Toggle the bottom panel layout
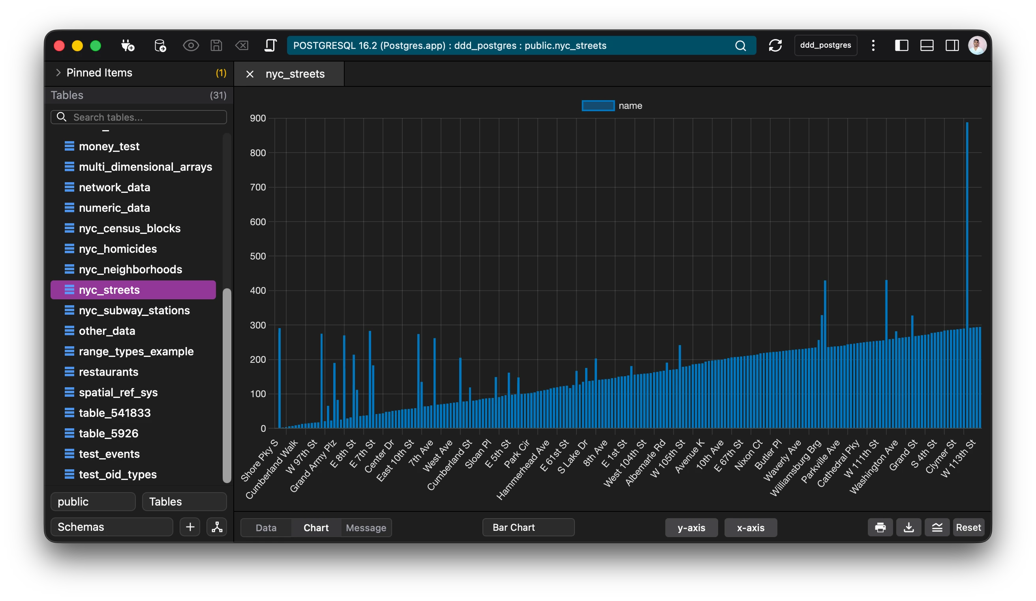This screenshot has width=1036, height=601. pyautogui.click(x=927, y=45)
